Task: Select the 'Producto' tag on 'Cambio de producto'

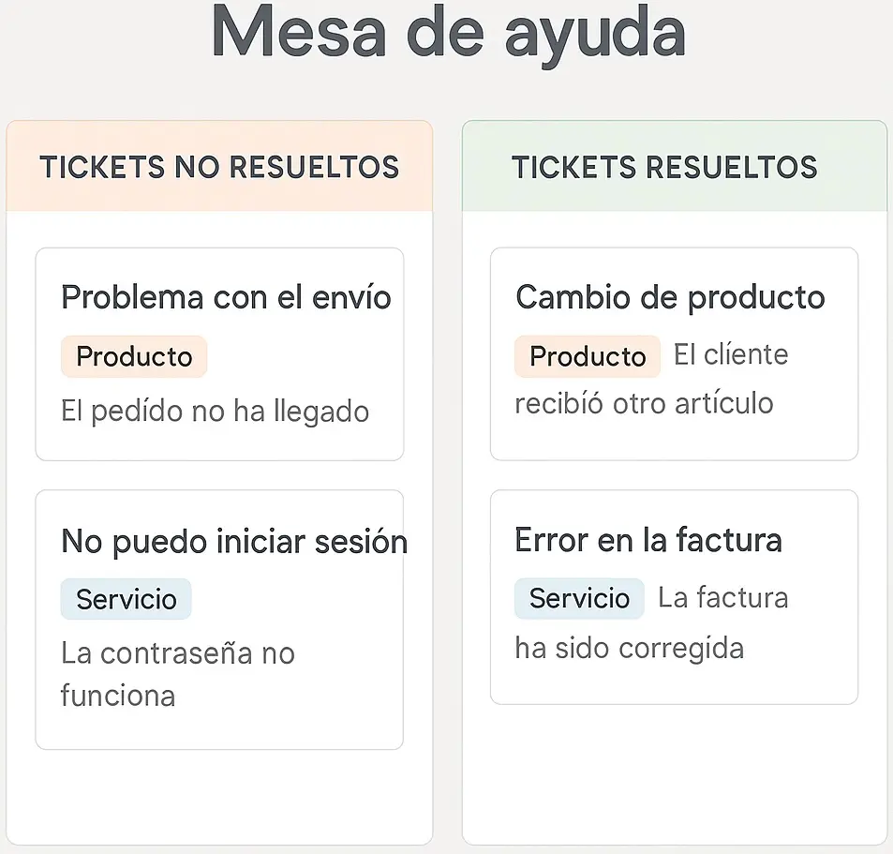Action: (587, 356)
